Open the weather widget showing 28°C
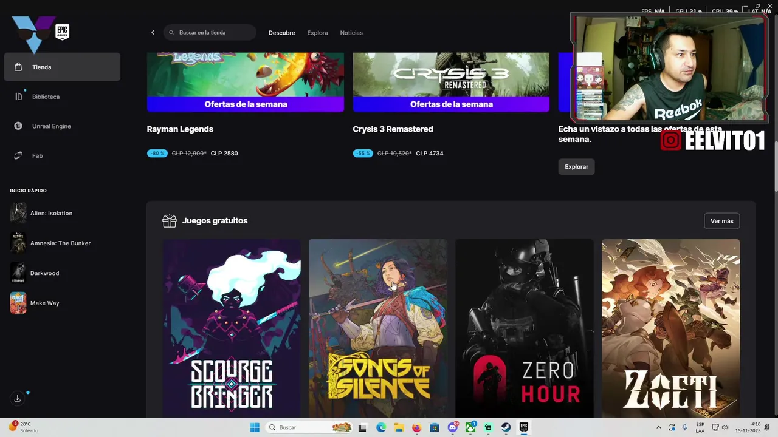 [23, 427]
